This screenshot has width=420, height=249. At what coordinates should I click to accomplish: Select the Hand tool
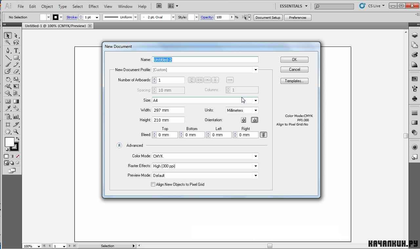8,132
